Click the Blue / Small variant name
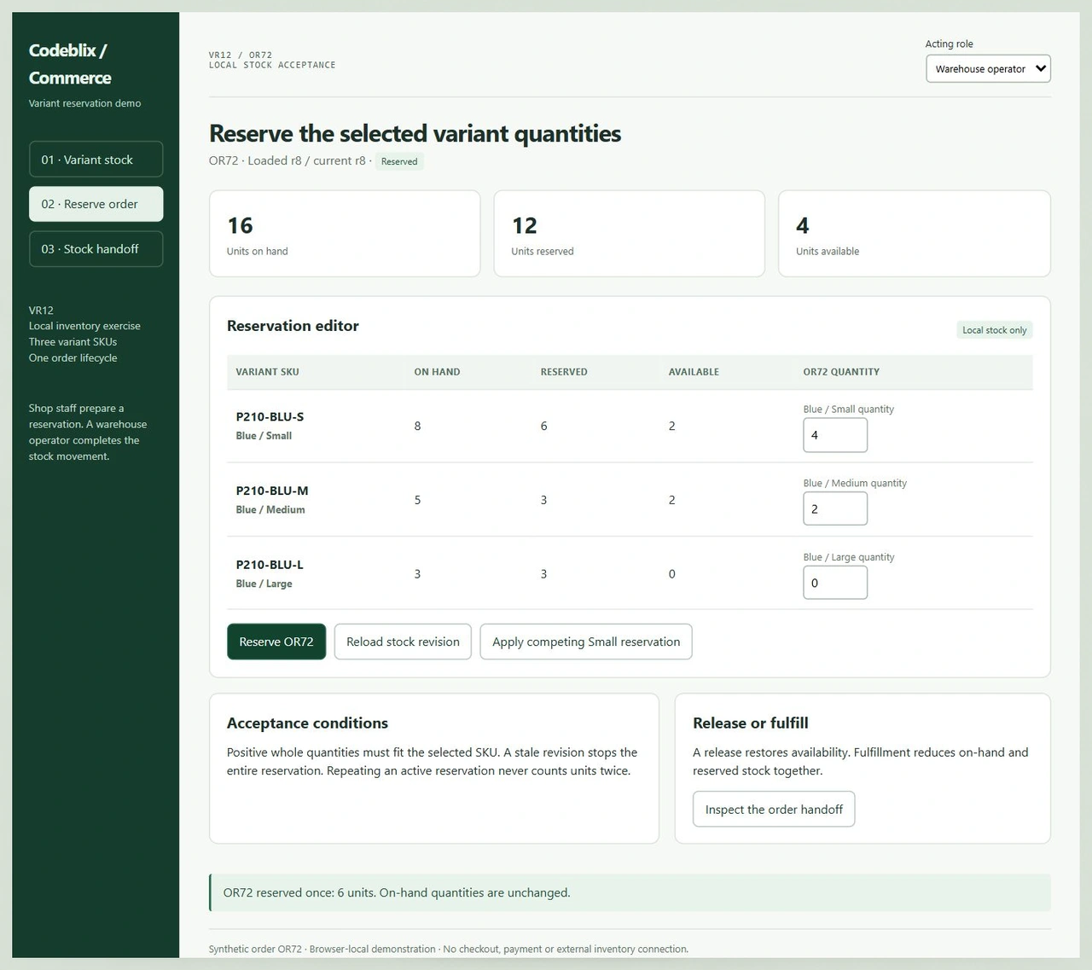The width and height of the screenshot is (1092, 970). [264, 436]
